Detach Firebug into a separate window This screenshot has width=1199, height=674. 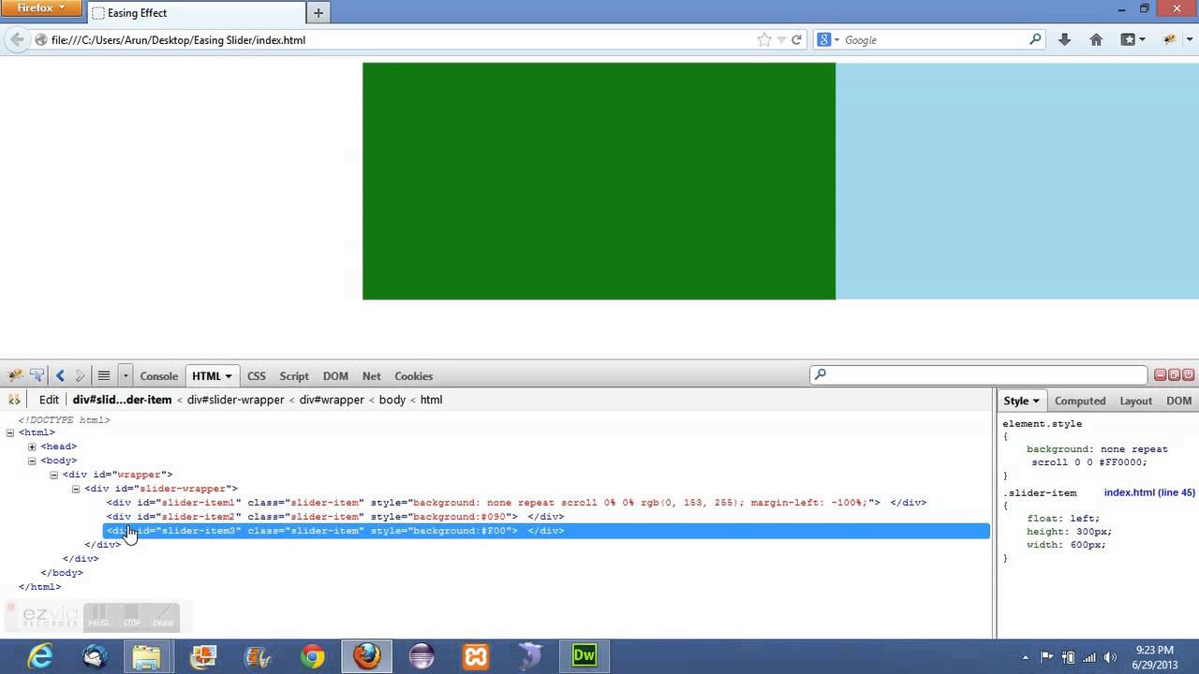pyautogui.click(x=1174, y=374)
